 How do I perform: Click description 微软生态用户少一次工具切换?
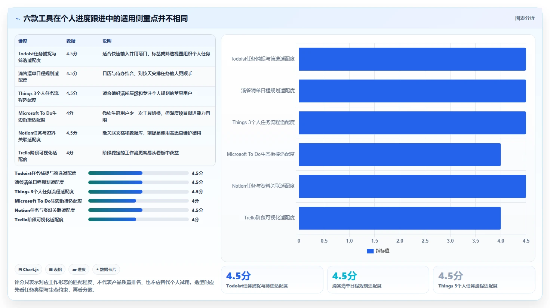pyautogui.click(x=156, y=116)
